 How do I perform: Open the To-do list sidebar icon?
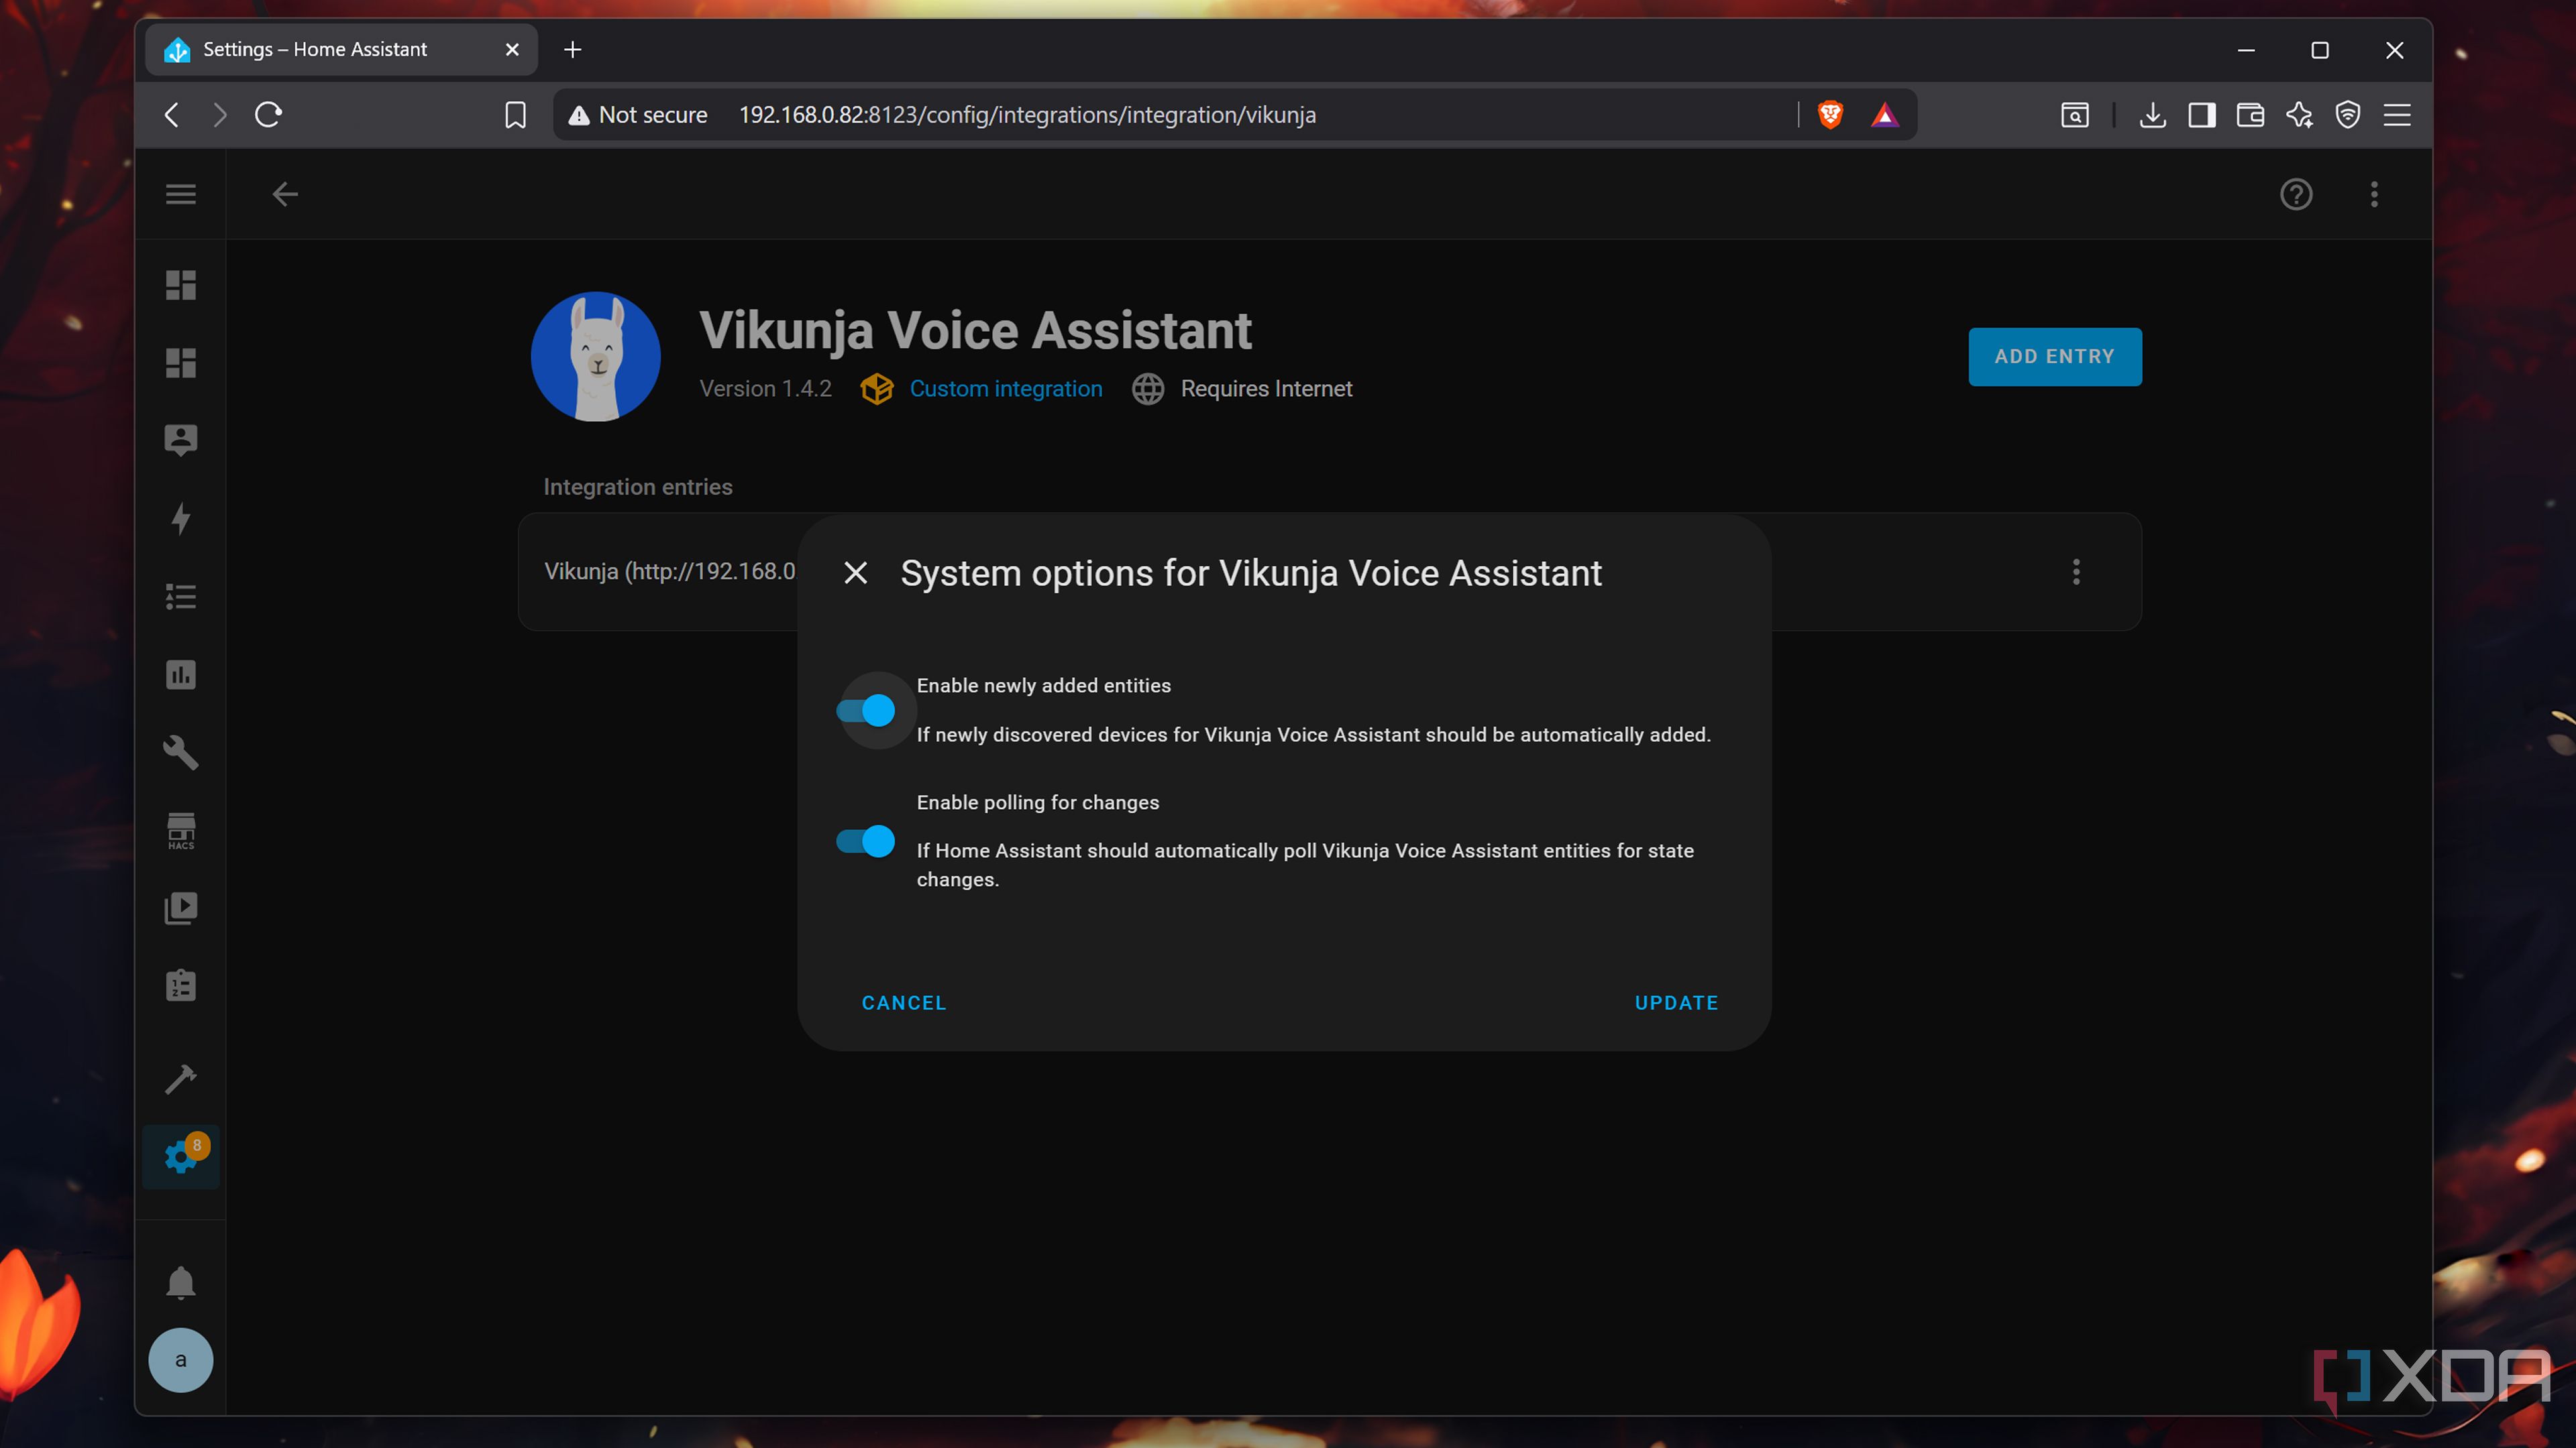[181, 597]
